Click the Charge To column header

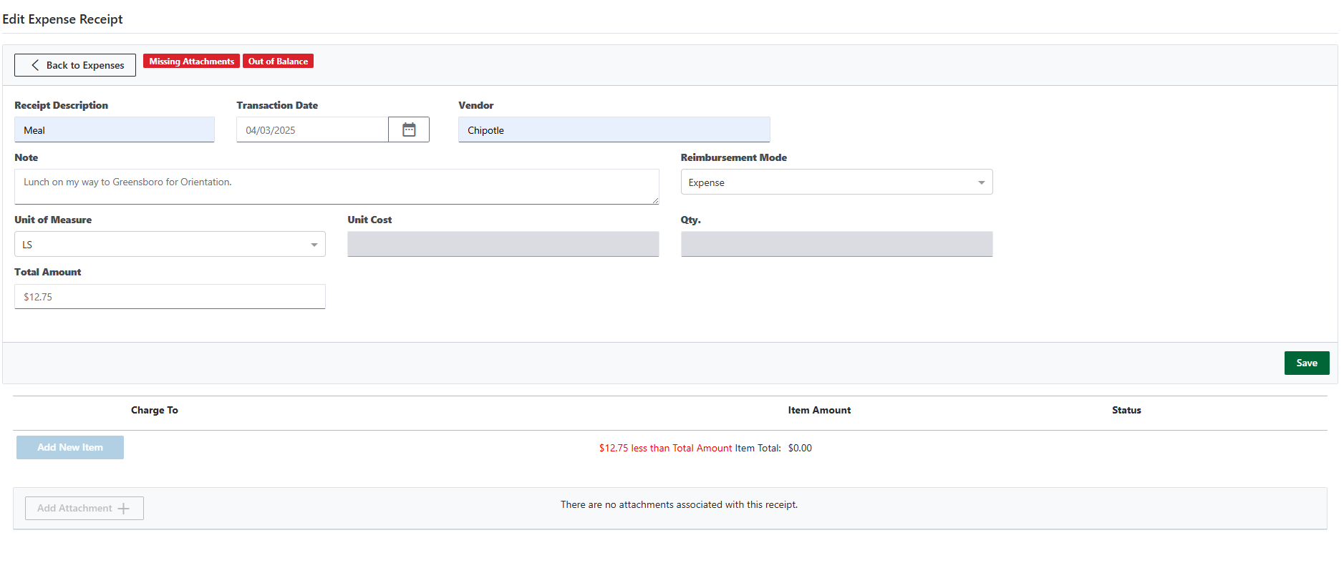(x=155, y=411)
